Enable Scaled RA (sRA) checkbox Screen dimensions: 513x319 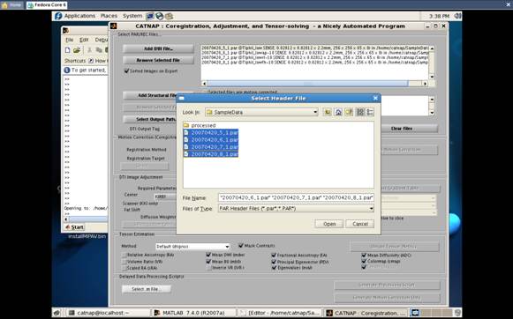coord(124,268)
